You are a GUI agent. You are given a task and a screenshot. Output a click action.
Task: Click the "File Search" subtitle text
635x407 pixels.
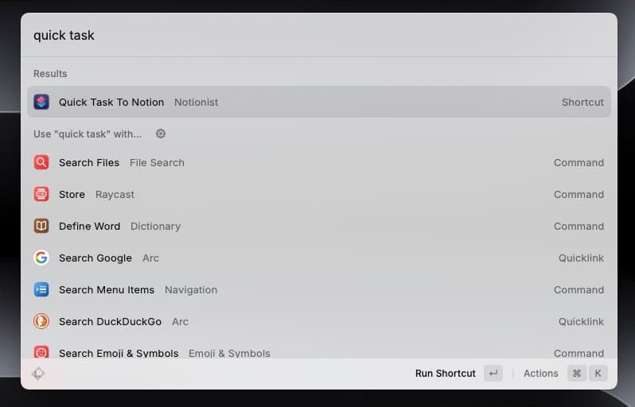[157, 163]
